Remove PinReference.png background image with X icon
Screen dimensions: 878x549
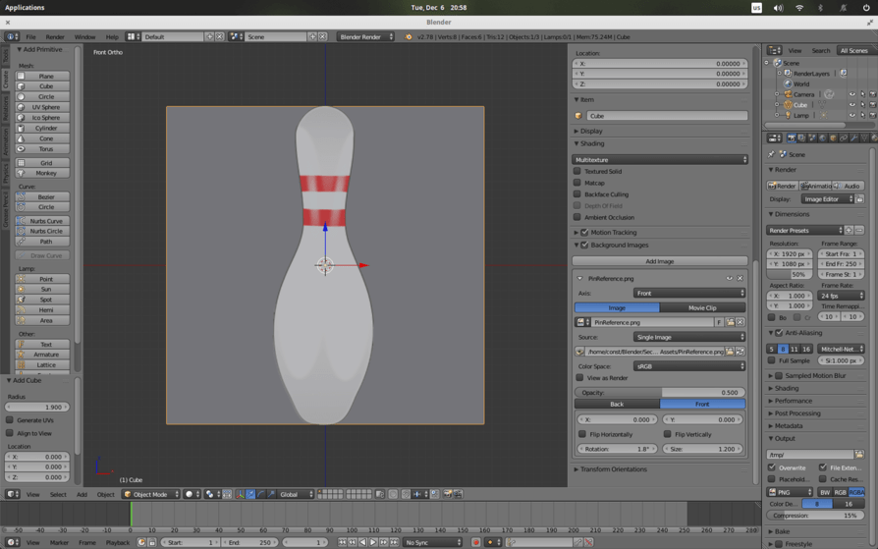click(x=741, y=278)
